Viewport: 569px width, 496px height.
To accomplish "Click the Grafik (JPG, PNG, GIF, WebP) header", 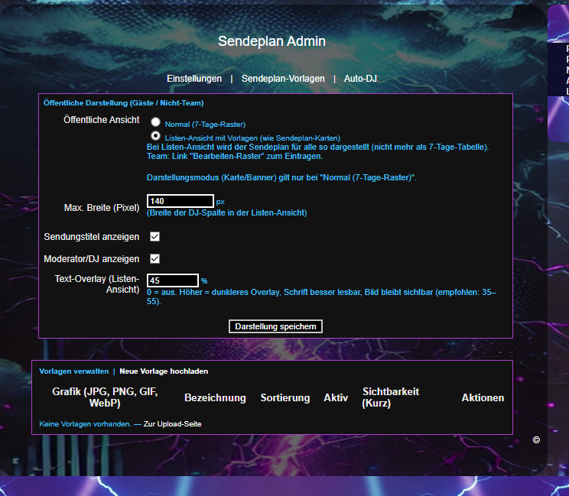I will [x=105, y=397].
